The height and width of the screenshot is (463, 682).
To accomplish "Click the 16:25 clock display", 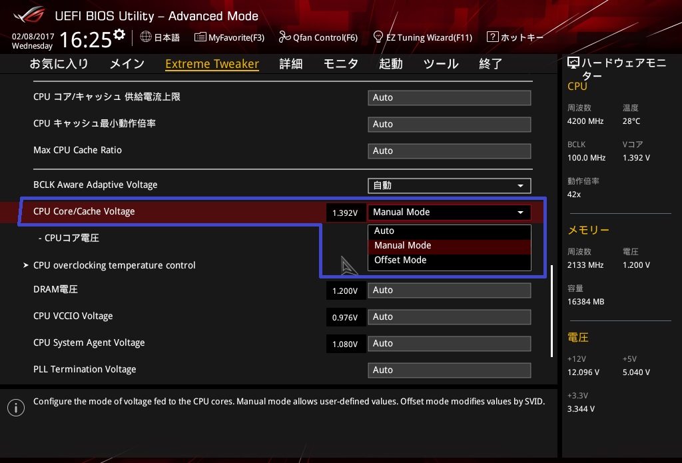I will tap(86, 39).
